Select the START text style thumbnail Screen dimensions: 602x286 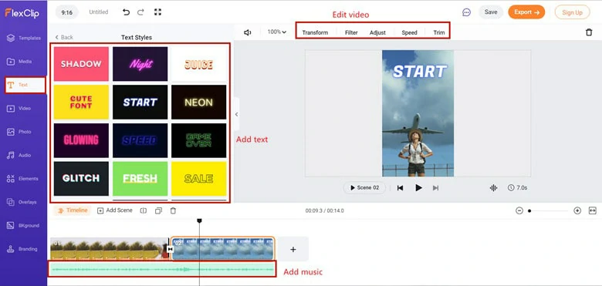140,102
